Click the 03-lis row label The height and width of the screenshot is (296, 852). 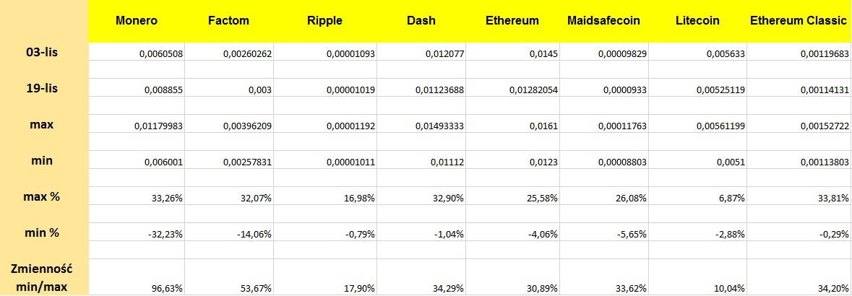click(46, 52)
